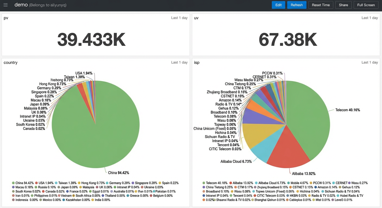Click Kazakhstan 0.00% in the country legend
The width and height of the screenshot is (382, 208).
[x=76, y=200]
